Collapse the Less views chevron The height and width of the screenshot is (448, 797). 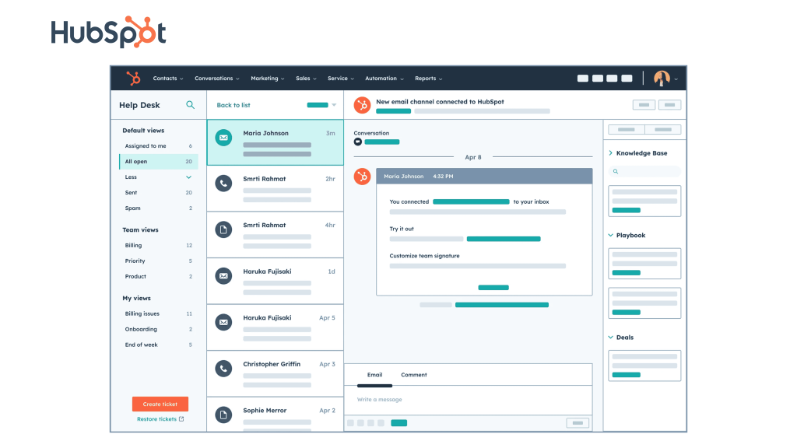pos(188,177)
